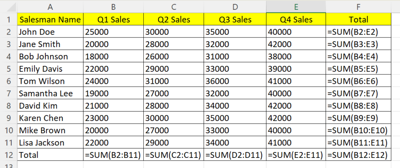Select the Total label in row 12
This screenshot has width=400, height=168.
(50, 155)
